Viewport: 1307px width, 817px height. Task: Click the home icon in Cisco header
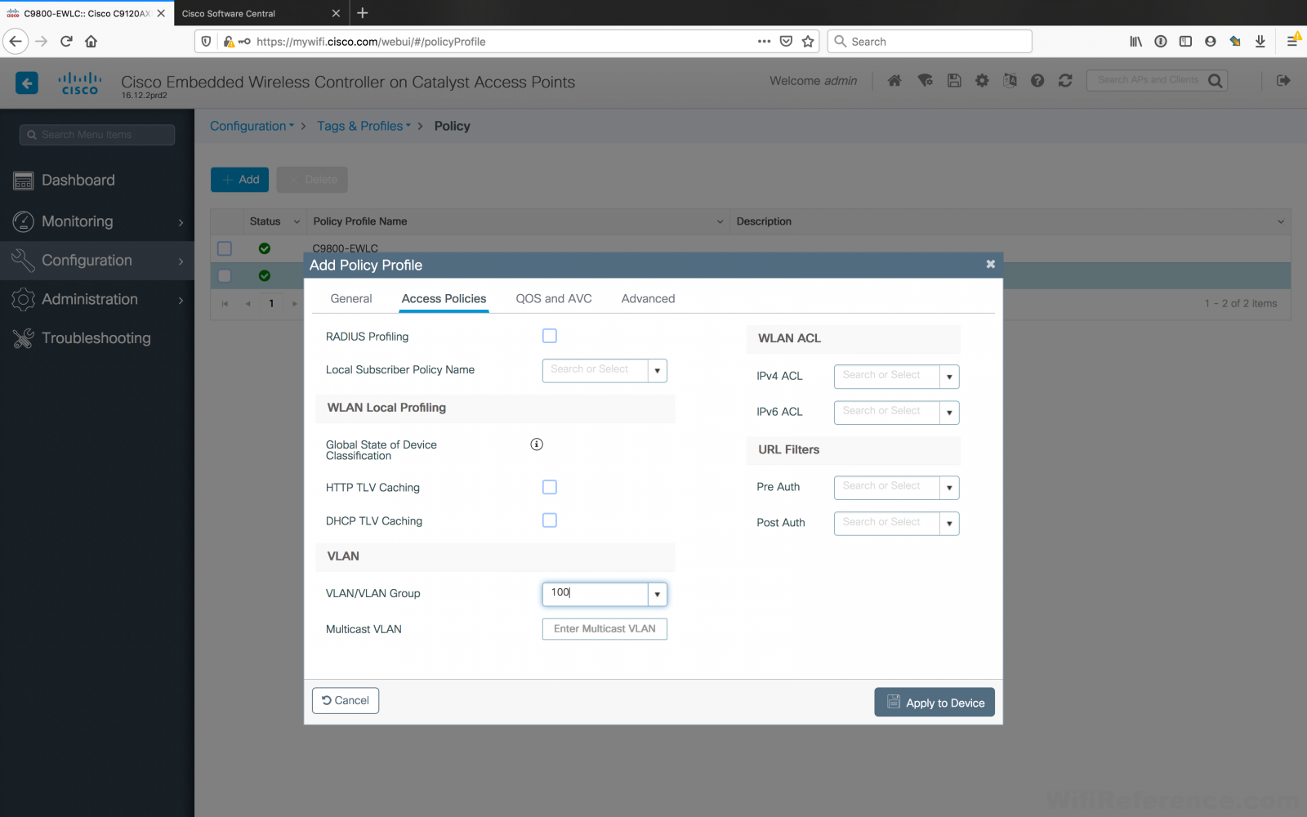tap(894, 80)
